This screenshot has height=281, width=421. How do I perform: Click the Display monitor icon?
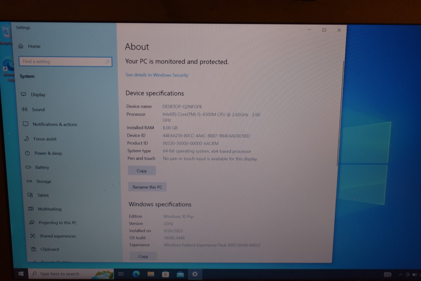pyautogui.click(x=23, y=94)
